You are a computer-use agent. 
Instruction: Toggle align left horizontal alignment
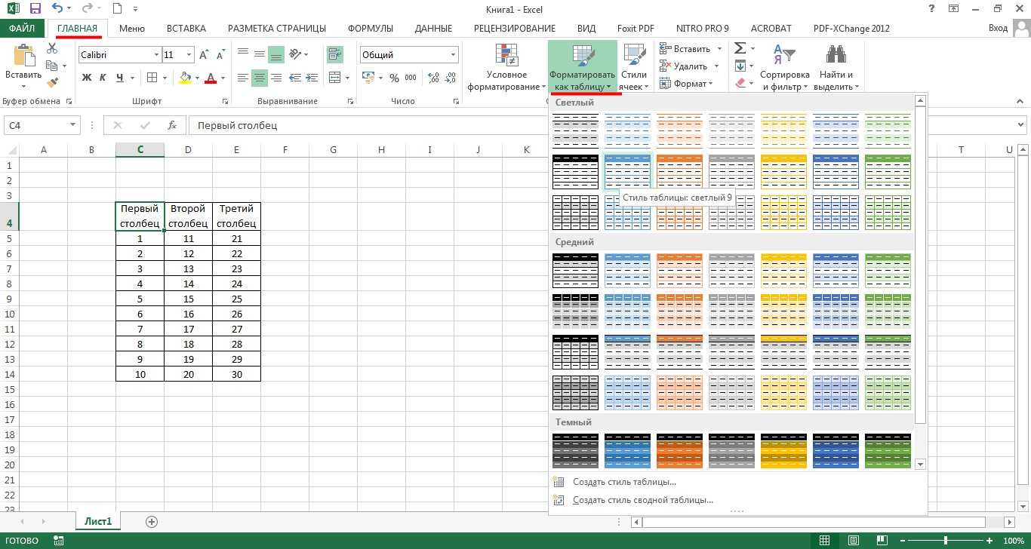pyautogui.click(x=243, y=77)
